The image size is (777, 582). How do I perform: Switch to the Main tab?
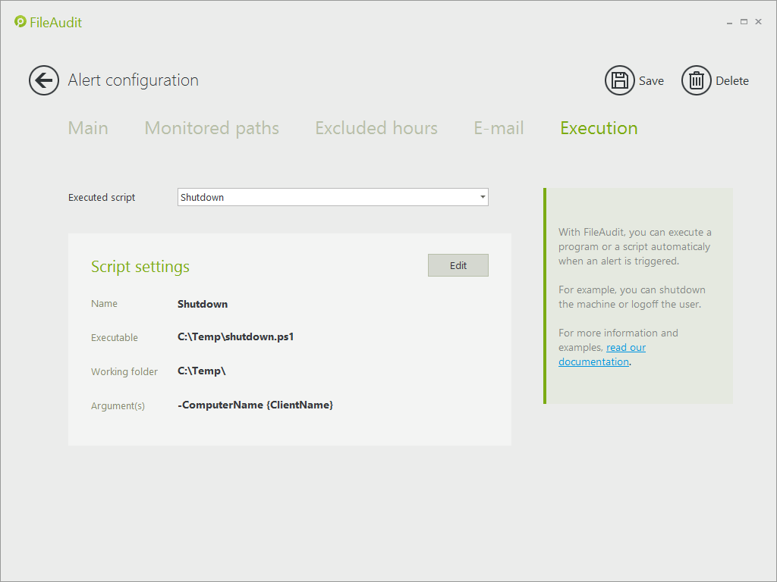point(88,128)
